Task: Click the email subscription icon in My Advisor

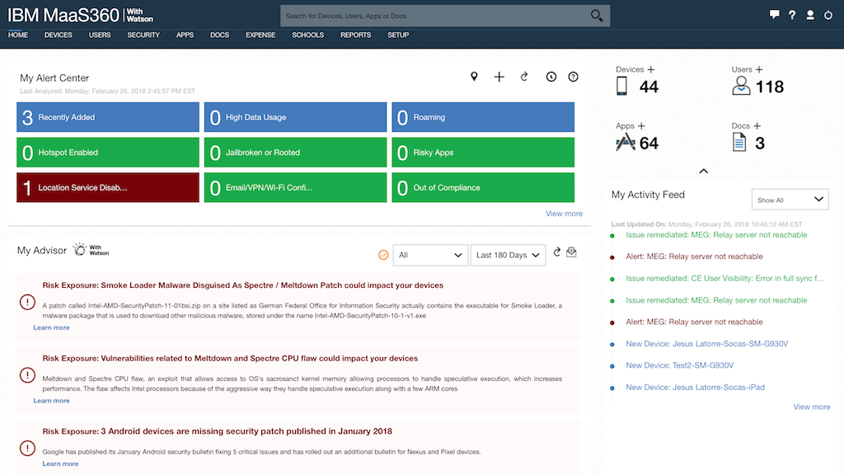Action: (x=571, y=252)
